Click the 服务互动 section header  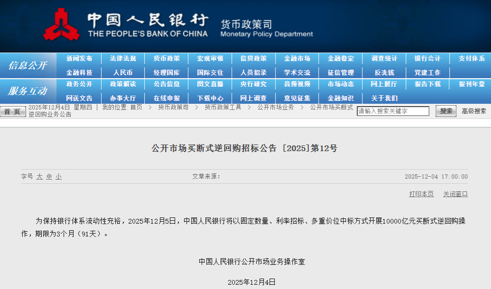click(x=28, y=91)
